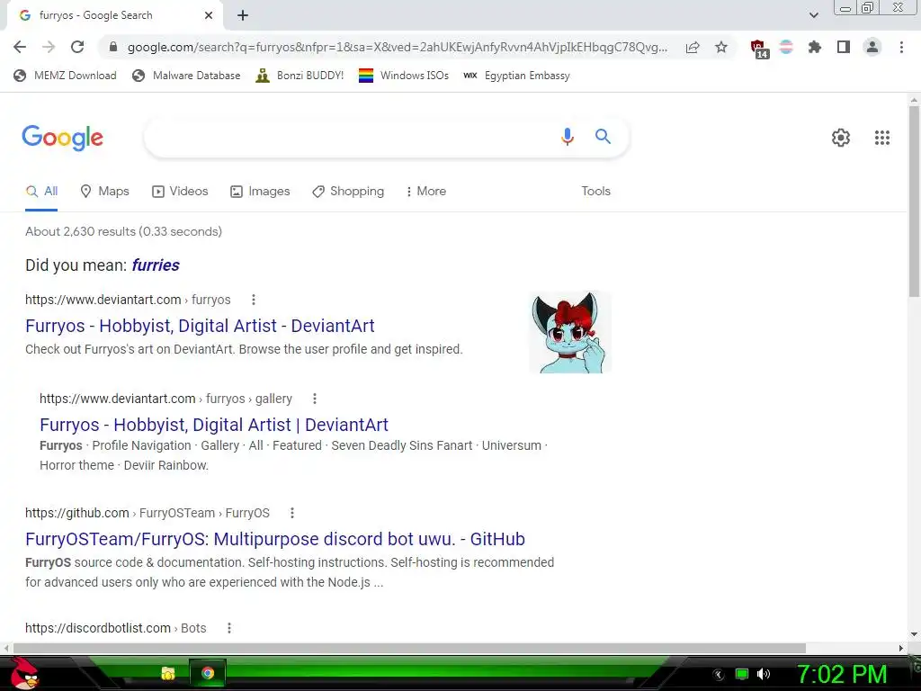
Task: Open the search Tools options
Action: (595, 191)
